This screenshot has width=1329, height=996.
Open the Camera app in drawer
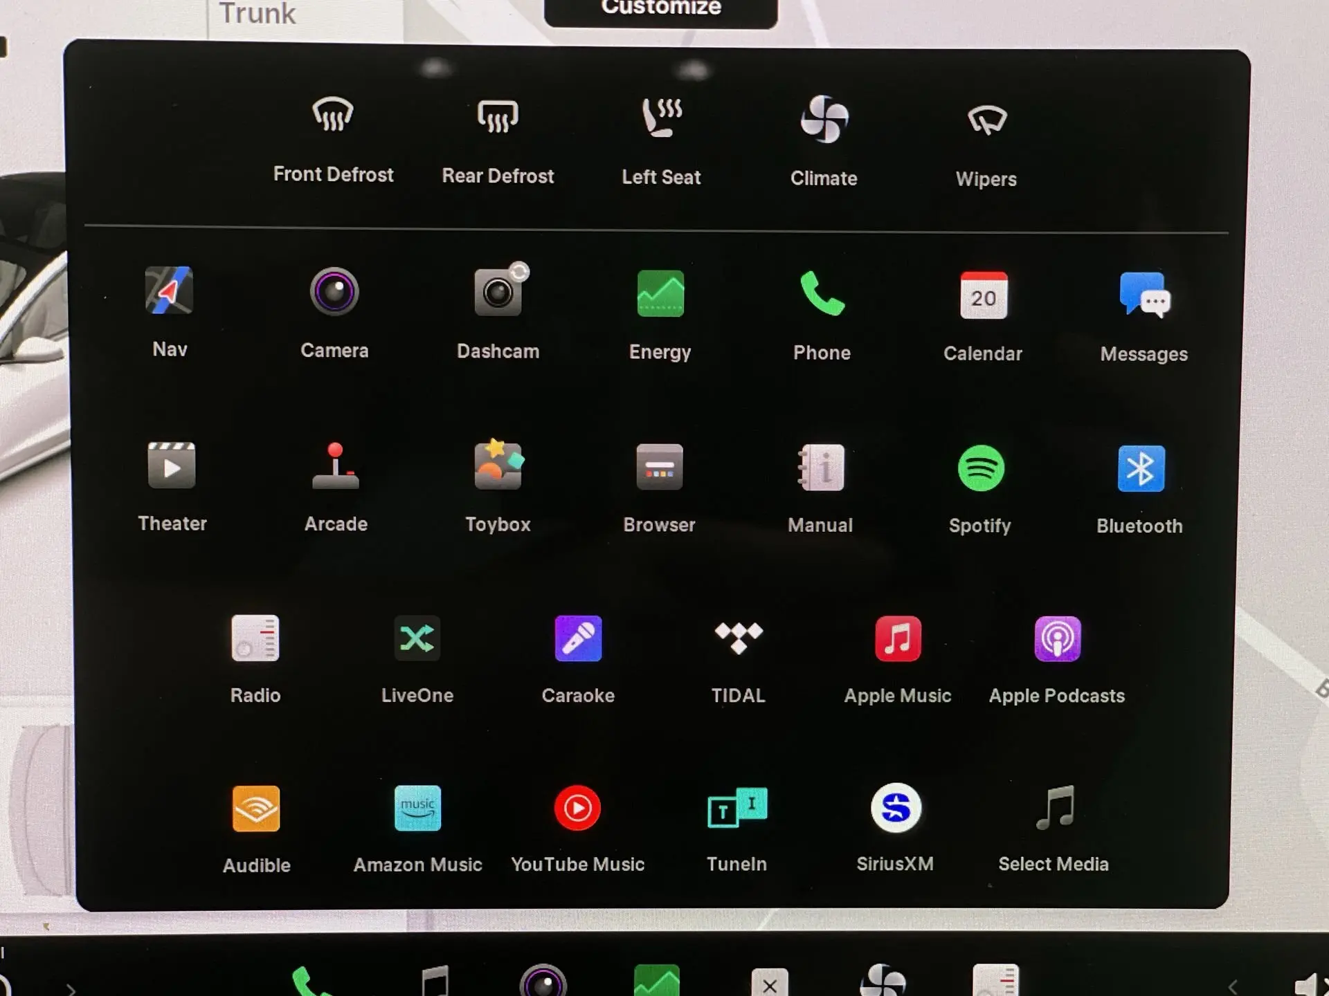pyautogui.click(x=334, y=313)
